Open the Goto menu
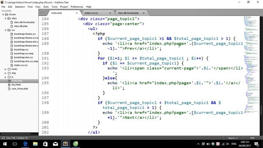The height and width of the screenshot is (148, 263). pyautogui.click(x=46, y=7)
